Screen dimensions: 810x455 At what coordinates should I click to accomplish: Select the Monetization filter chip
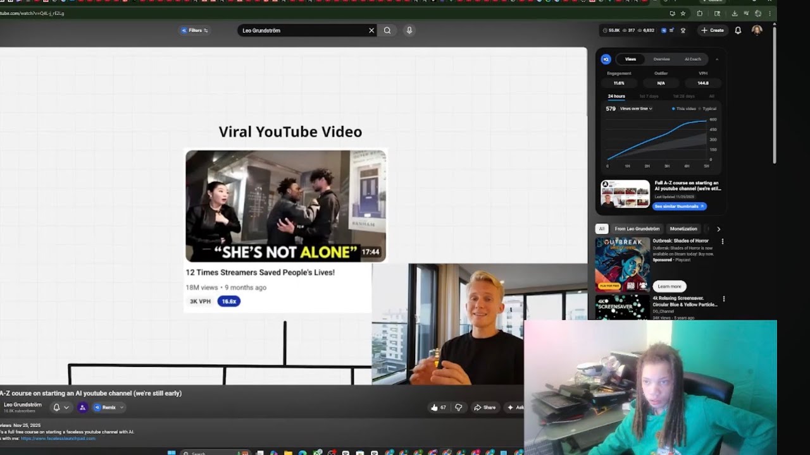(x=683, y=229)
